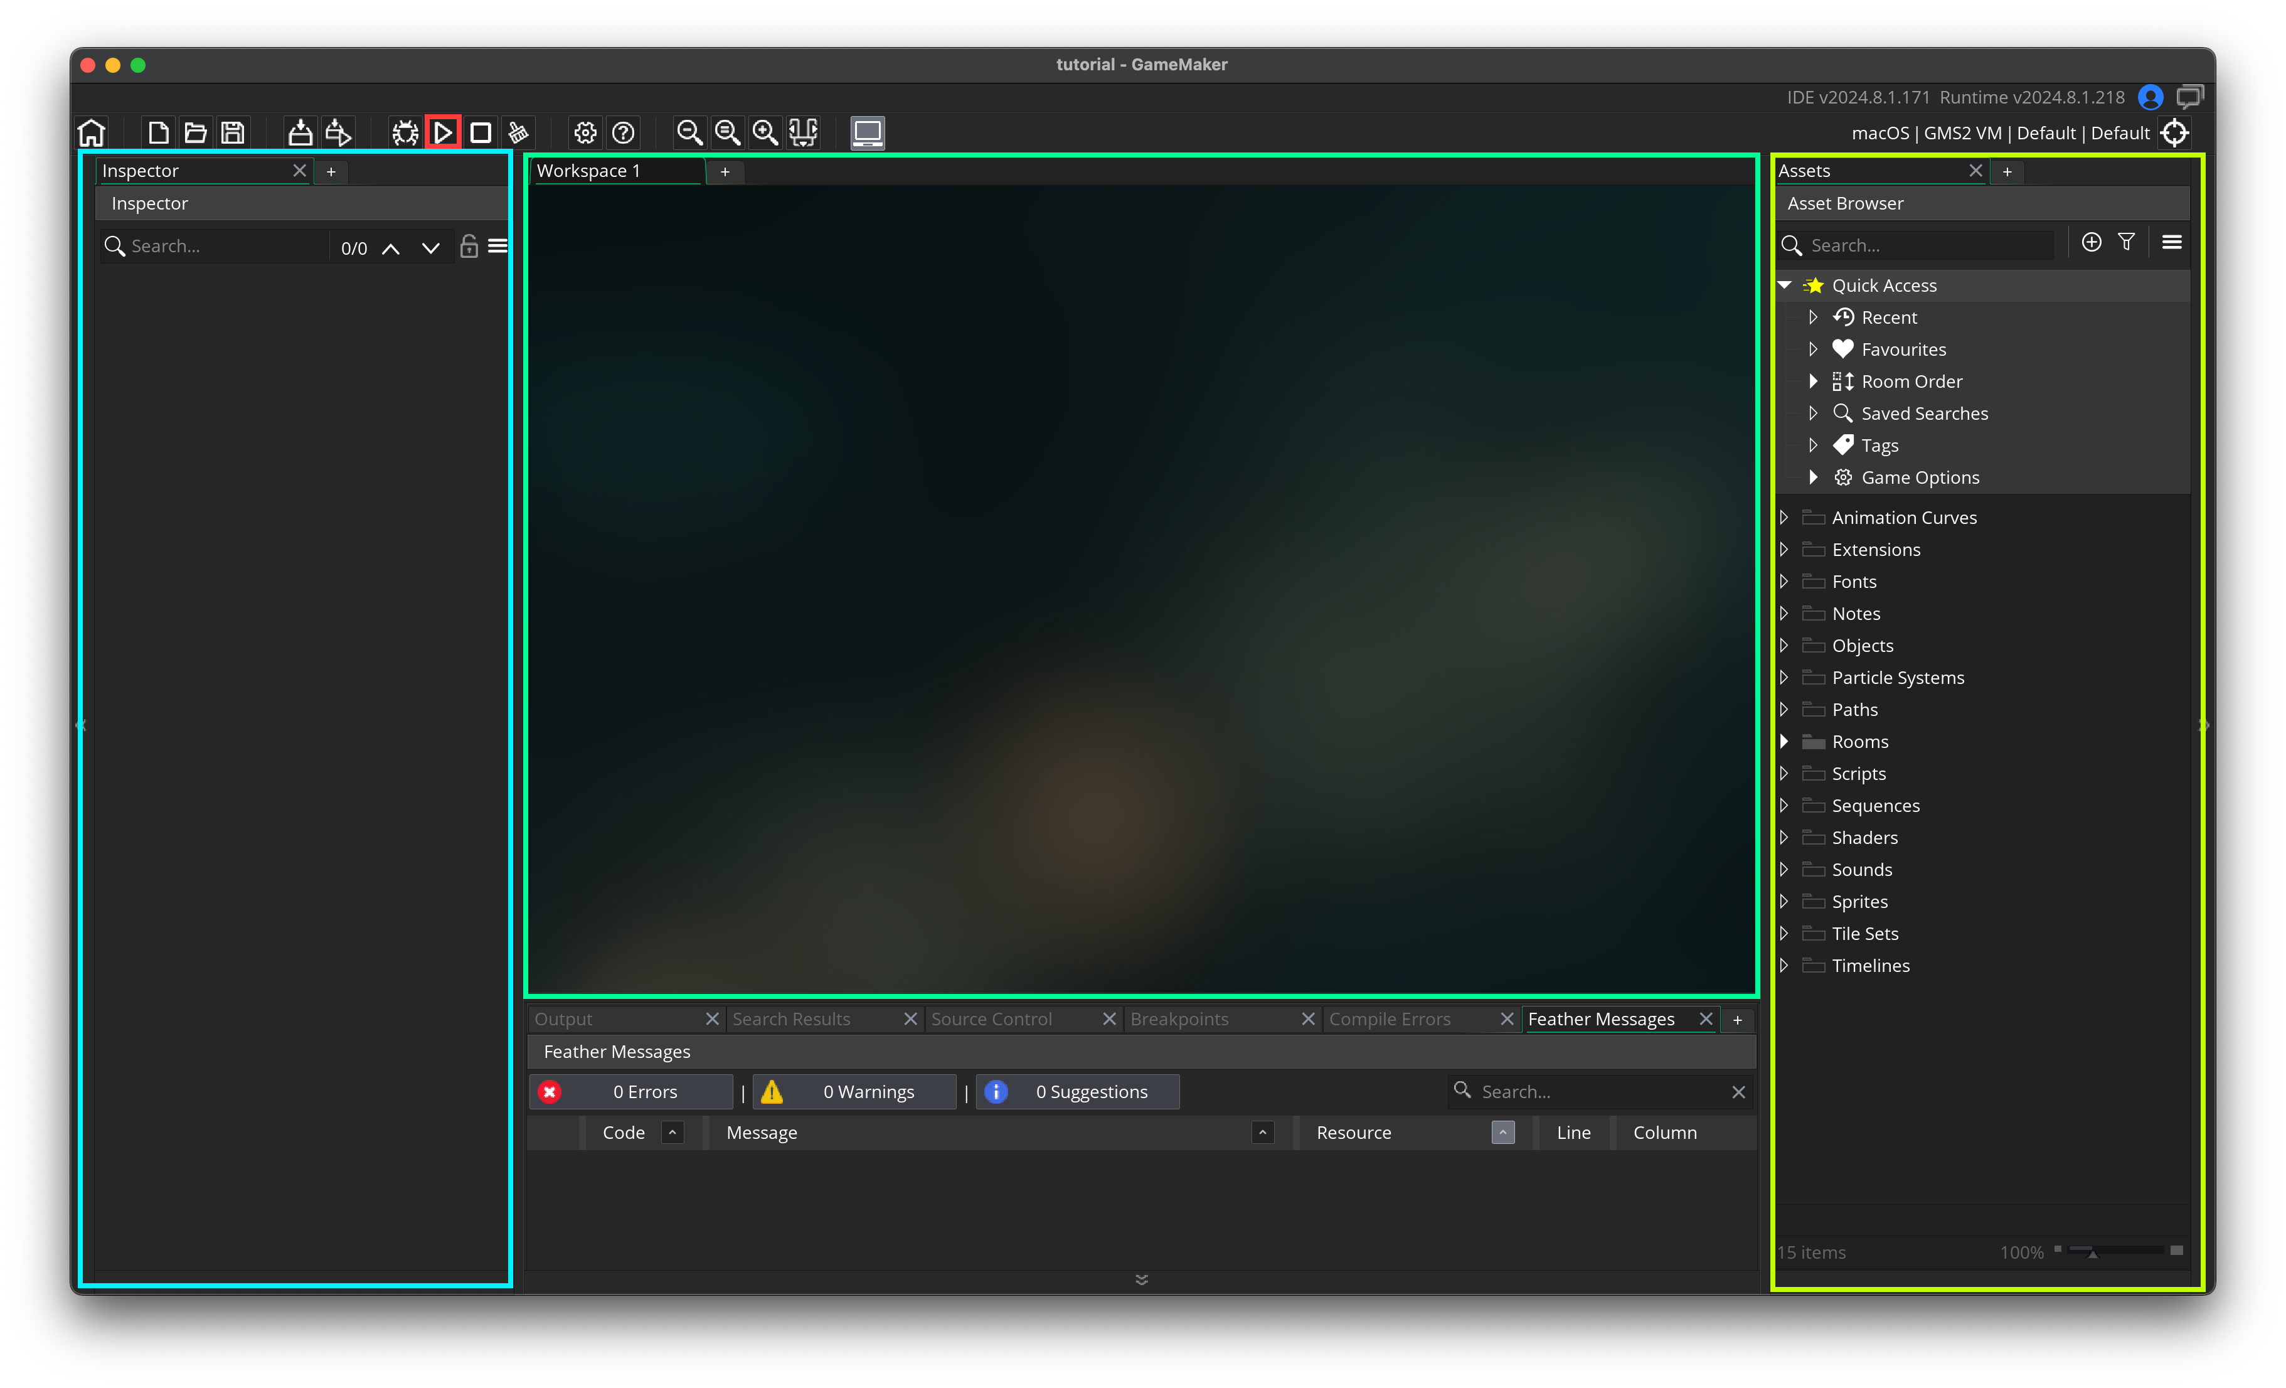The width and height of the screenshot is (2286, 1388).
Task: Collapse the Quick Access group
Action: pos(1784,285)
